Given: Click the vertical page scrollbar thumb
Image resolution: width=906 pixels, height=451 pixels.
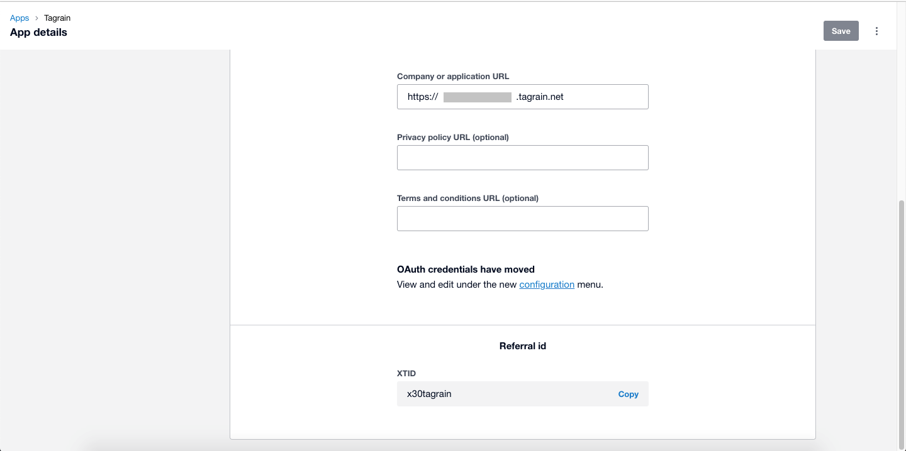Looking at the screenshot, I should pyautogui.click(x=901, y=314).
